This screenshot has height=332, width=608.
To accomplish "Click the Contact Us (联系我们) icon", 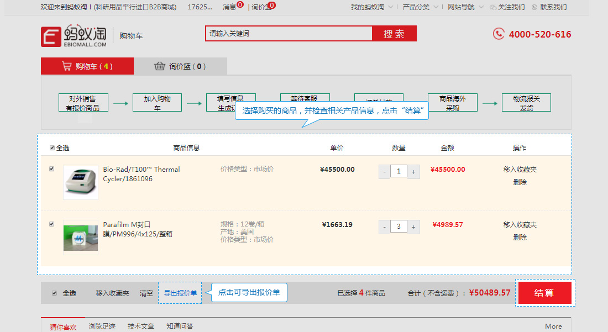I will (x=534, y=7).
